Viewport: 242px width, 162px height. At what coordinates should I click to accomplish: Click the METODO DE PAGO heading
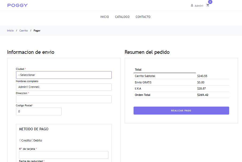pos(34,129)
